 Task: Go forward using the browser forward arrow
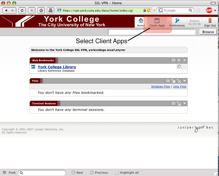coord(13,11)
